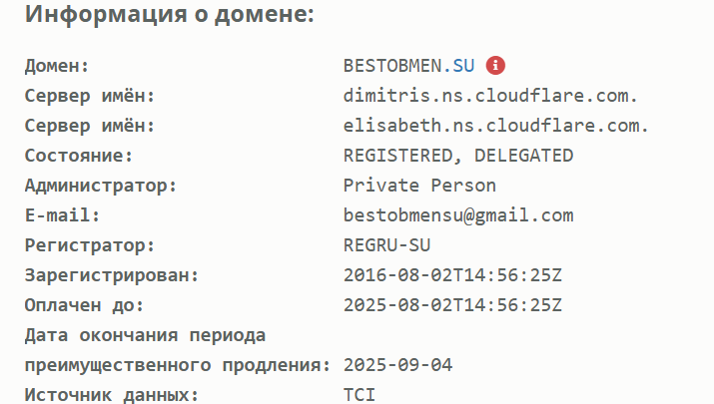Open the .SU domain zone link

click(458, 66)
